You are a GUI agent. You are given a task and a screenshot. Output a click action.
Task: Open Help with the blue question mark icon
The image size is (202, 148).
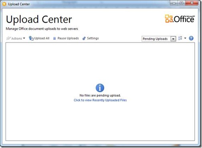(191, 38)
